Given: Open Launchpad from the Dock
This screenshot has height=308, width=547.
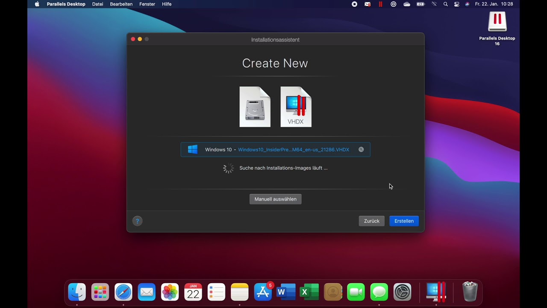Looking at the screenshot, I should pos(100,292).
